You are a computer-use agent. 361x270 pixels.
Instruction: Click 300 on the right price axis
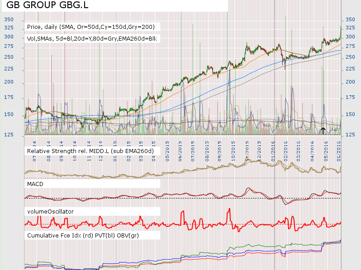(350, 37)
